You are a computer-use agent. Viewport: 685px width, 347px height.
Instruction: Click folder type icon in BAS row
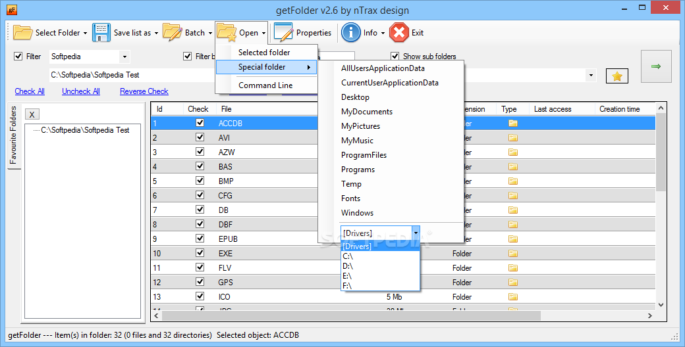click(513, 166)
